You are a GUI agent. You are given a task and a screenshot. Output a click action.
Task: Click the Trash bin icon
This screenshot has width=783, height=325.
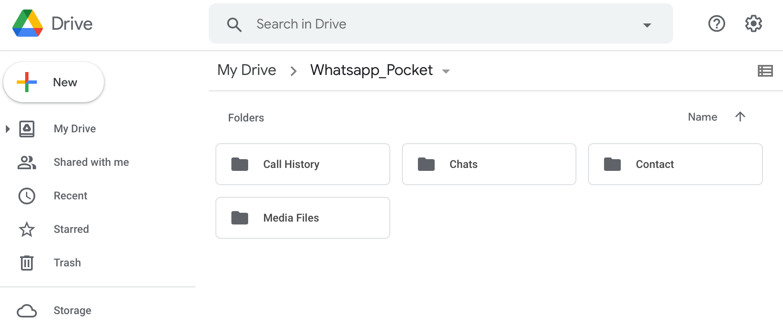tap(27, 263)
